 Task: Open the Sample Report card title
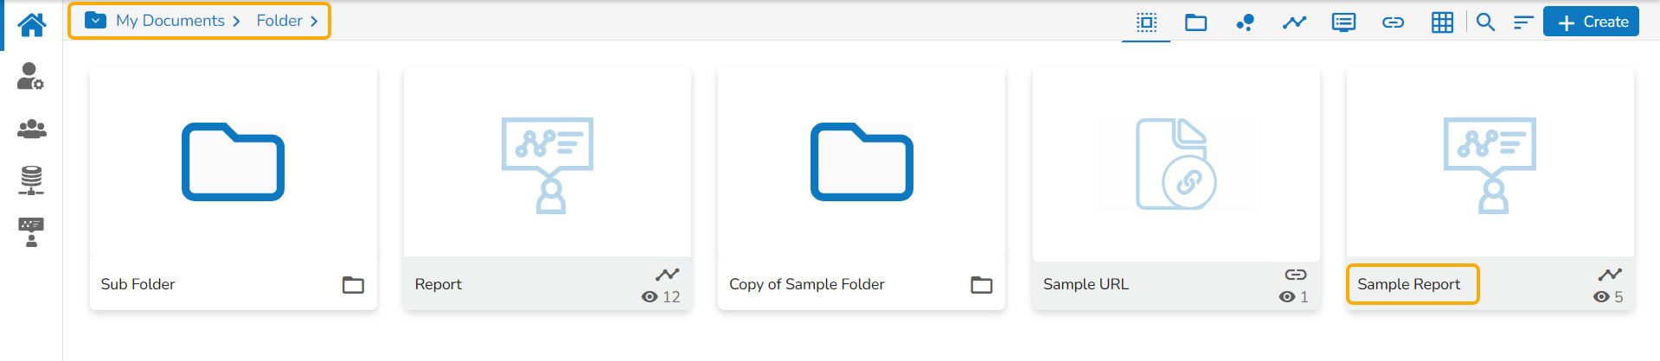click(x=1408, y=284)
